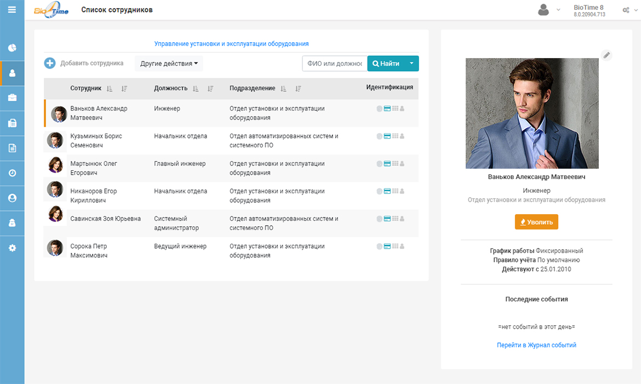Sort Сотрудник column descending
Image resolution: width=641 pixels, height=384 pixels.
[x=124, y=88]
